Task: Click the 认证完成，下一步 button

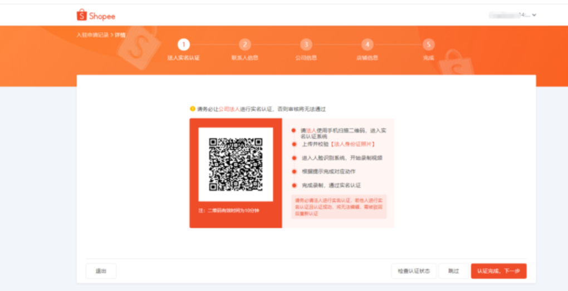Action: click(499, 271)
